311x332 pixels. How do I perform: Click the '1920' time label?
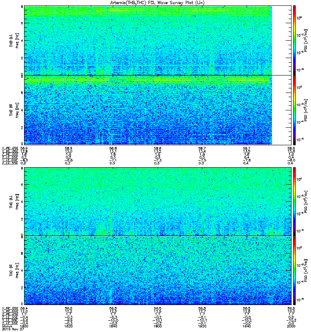click(x=202, y=326)
